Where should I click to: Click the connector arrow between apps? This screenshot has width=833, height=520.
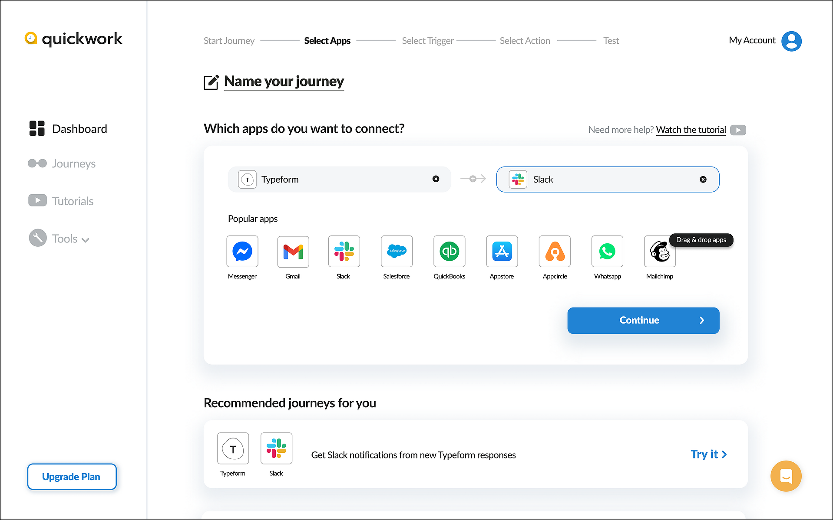pos(473,179)
